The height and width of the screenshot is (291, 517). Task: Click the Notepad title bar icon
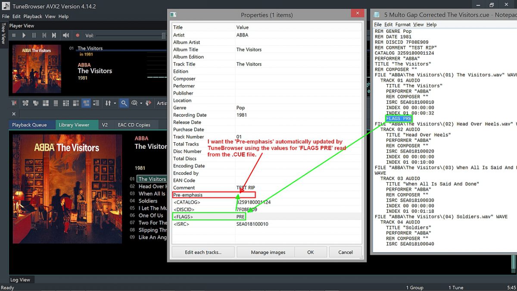point(377,15)
